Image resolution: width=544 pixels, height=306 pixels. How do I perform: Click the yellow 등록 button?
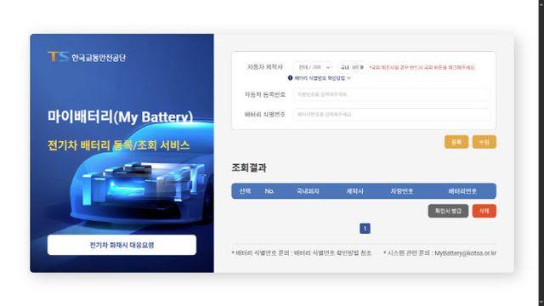456,142
